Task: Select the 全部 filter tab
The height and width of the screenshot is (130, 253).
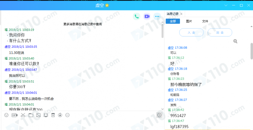Action: [x=173, y=21]
